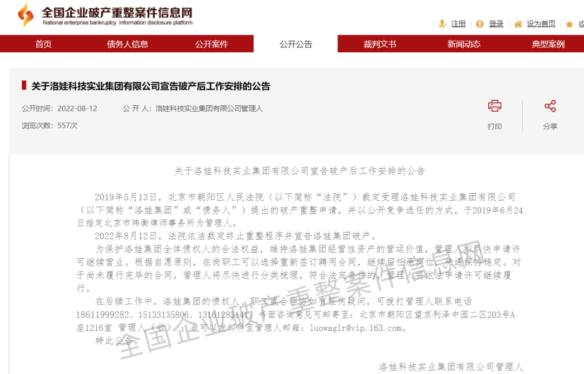Click the set-as-homepage house icon
Viewport: 584px width, 374px height.
pyautogui.click(x=517, y=24)
